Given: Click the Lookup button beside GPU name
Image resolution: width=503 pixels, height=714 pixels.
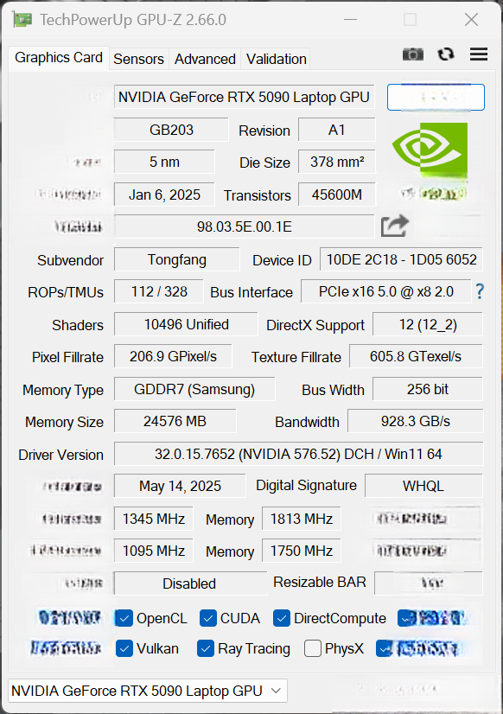Looking at the screenshot, I should coord(436,97).
